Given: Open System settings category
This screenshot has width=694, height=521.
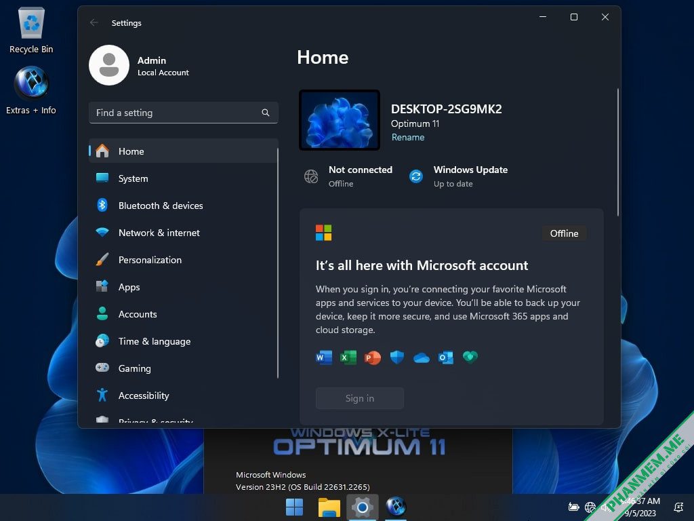Looking at the screenshot, I should tap(183, 178).
